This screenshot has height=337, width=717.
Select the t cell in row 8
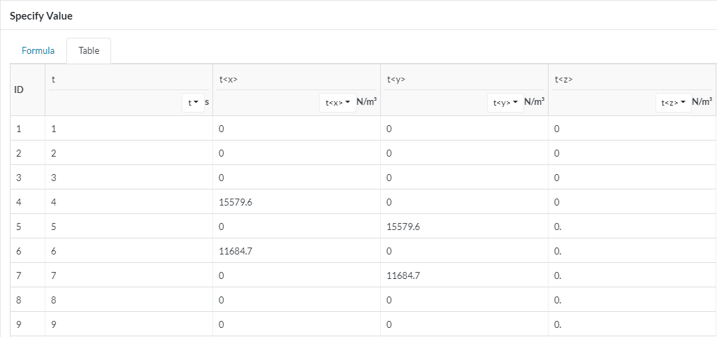(129, 300)
